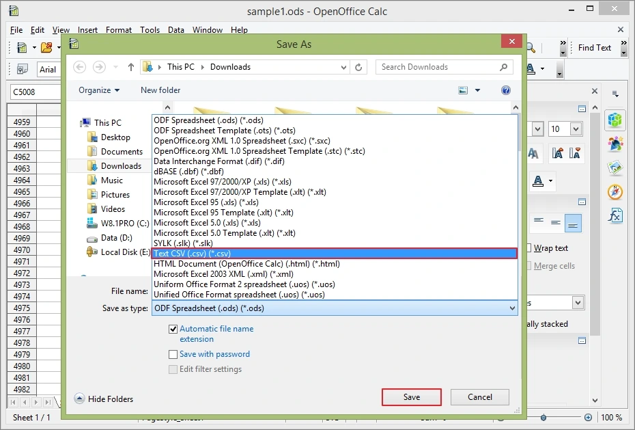Viewport: 635px width, 430px height.
Task: Apply sidebar font color icon
Action: point(538,180)
